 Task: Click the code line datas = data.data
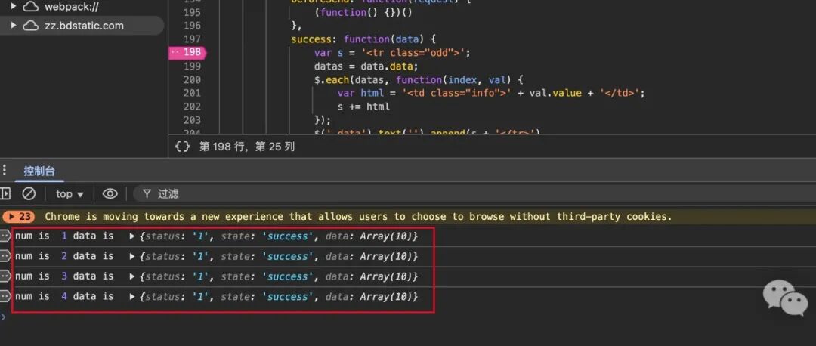point(366,66)
